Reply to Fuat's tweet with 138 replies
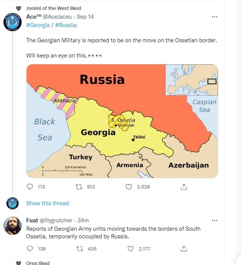Screen dimensions: 241x265 [x=30, y=249]
